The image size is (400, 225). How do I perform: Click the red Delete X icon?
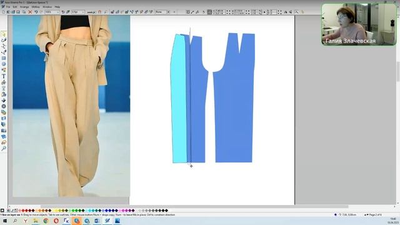(x=30, y=12)
